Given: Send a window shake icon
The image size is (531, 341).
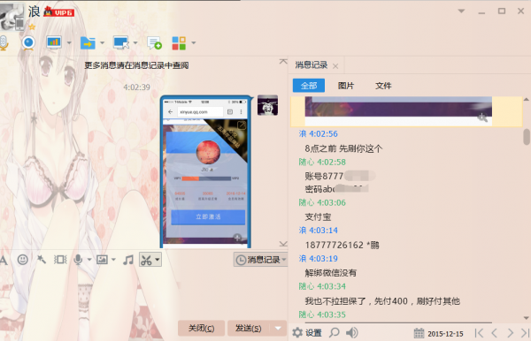Looking at the screenshot, I should [x=60, y=260].
